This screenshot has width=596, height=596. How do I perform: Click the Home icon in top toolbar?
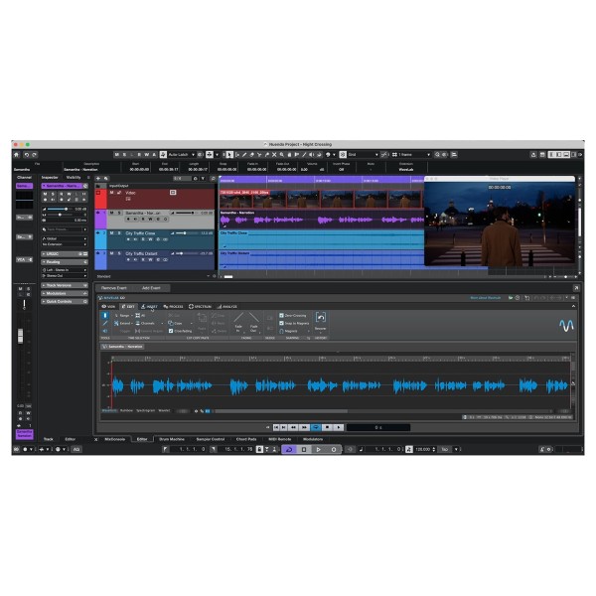(16, 155)
